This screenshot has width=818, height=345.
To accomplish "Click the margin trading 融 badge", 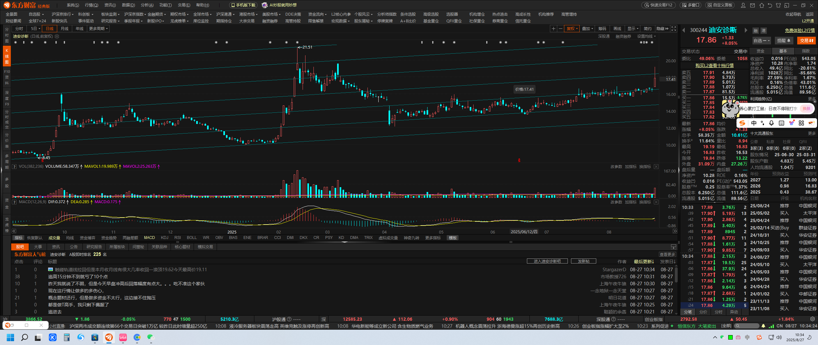I will (756, 31).
